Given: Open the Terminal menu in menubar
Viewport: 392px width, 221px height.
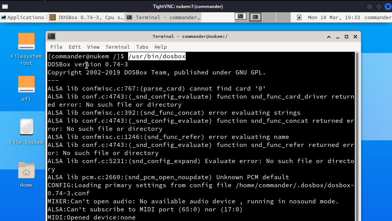Looking at the screenshot, I should (117, 47).
